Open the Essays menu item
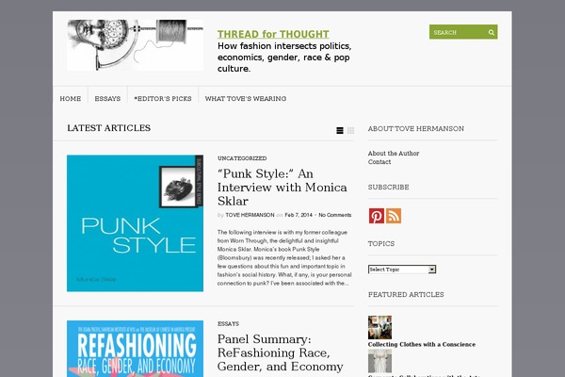 point(107,98)
